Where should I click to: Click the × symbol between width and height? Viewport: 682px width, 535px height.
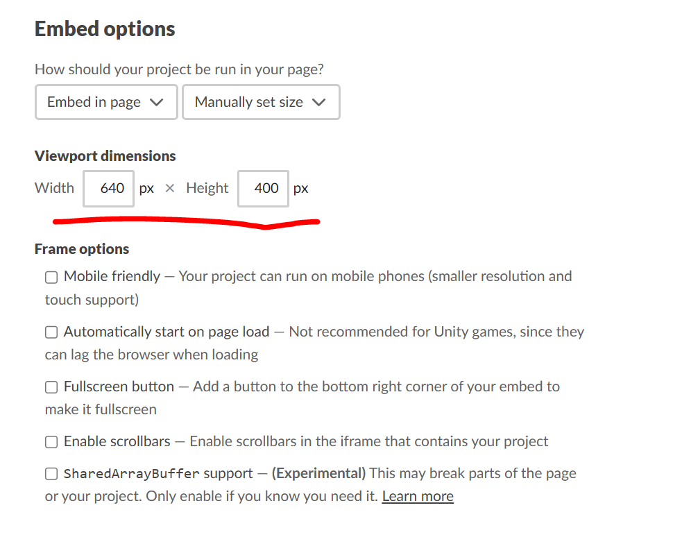click(170, 189)
